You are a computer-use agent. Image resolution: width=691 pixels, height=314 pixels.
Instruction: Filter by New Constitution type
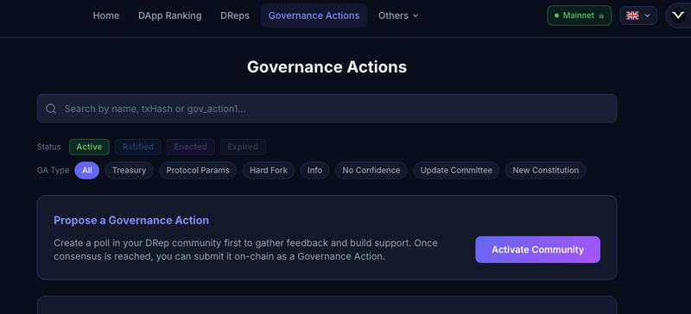pyautogui.click(x=546, y=171)
